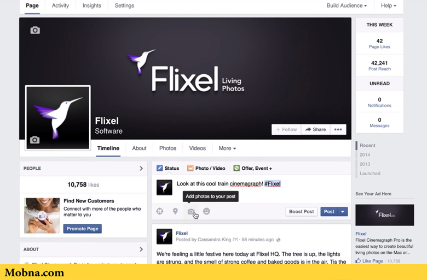The image size is (427, 280).
Task: Click the targeting crosshair icon in composer
Action: click(160, 211)
